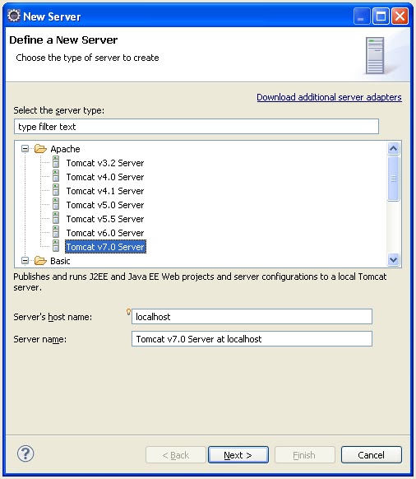Click the Tomcat v6.0 Server icon
The image size is (416, 479).
click(x=56, y=232)
